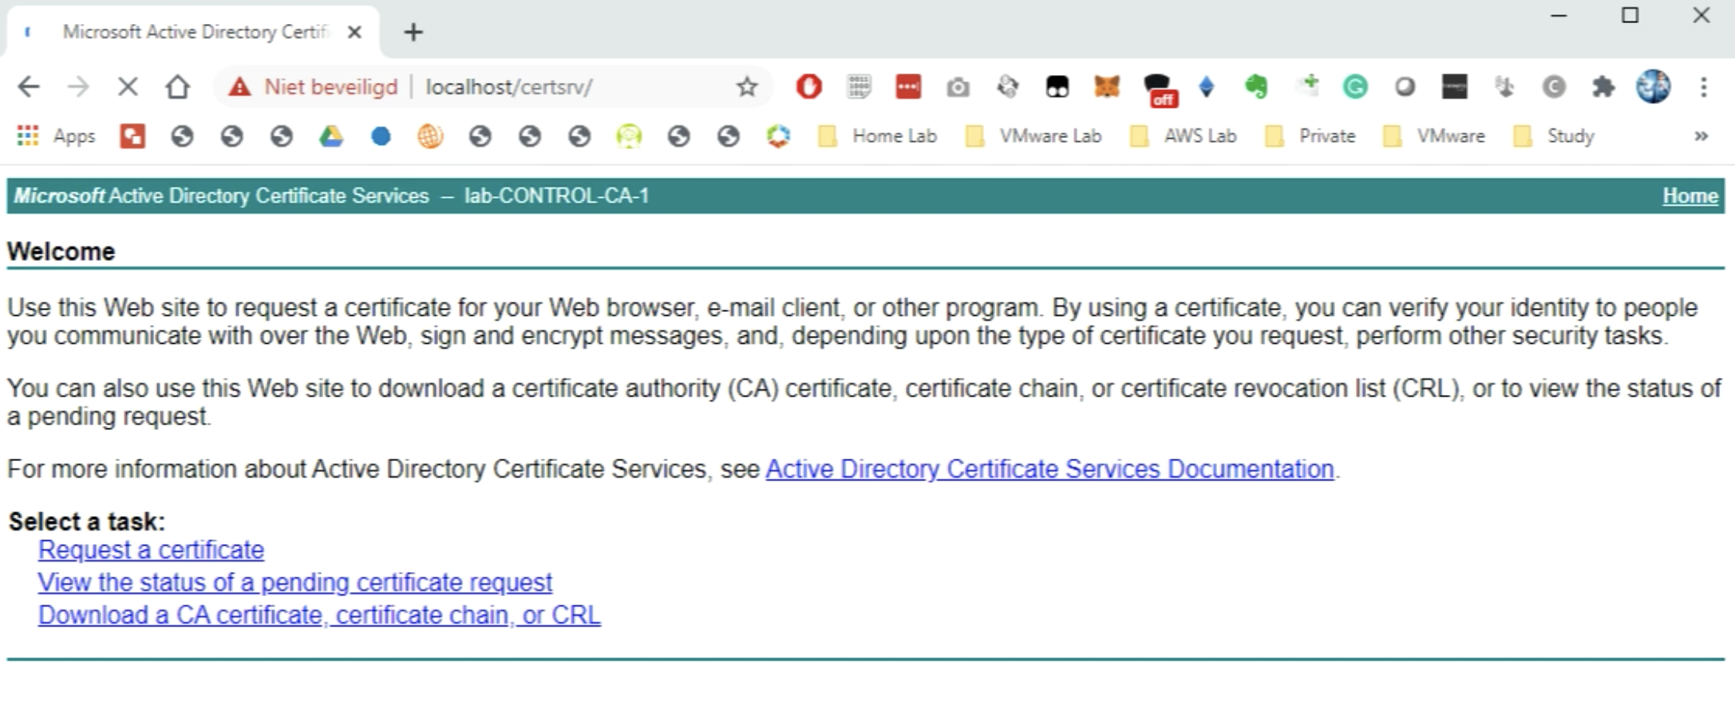Open the Chrome extensions puzzle menu

point(1603,86)
